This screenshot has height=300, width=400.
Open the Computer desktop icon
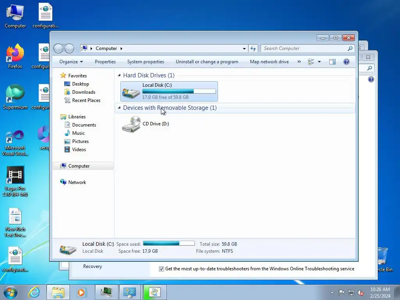(15, 16)
